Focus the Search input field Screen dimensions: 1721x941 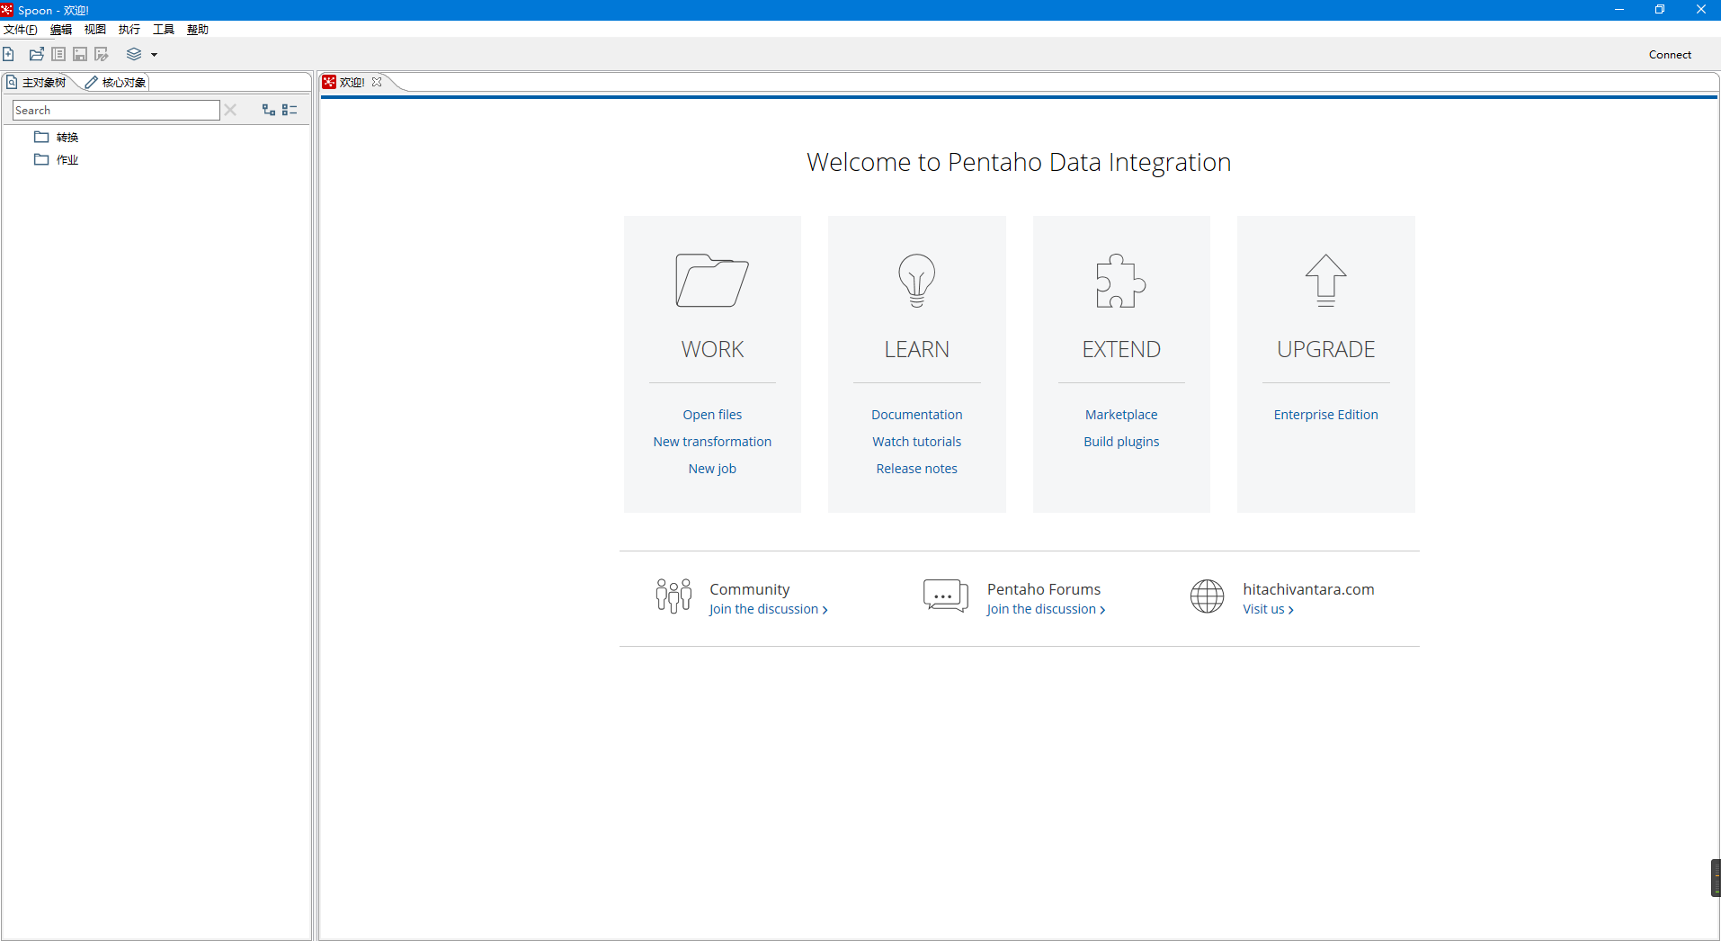[116, 110]
